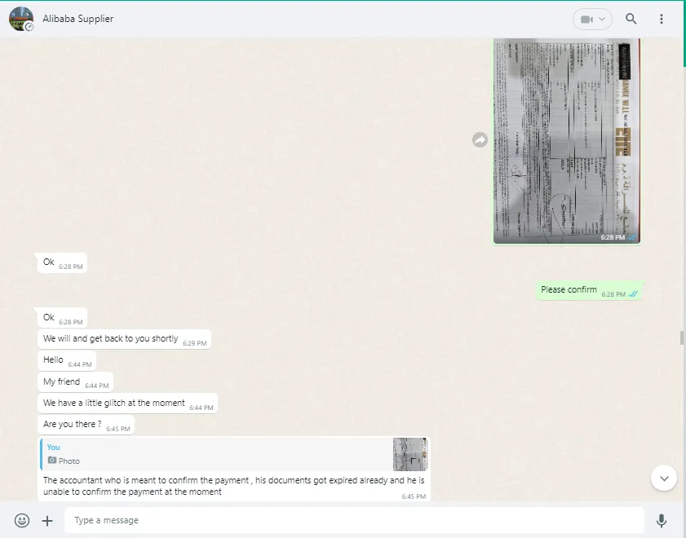Start a video call with the camera icon

[x=586, y=20]
